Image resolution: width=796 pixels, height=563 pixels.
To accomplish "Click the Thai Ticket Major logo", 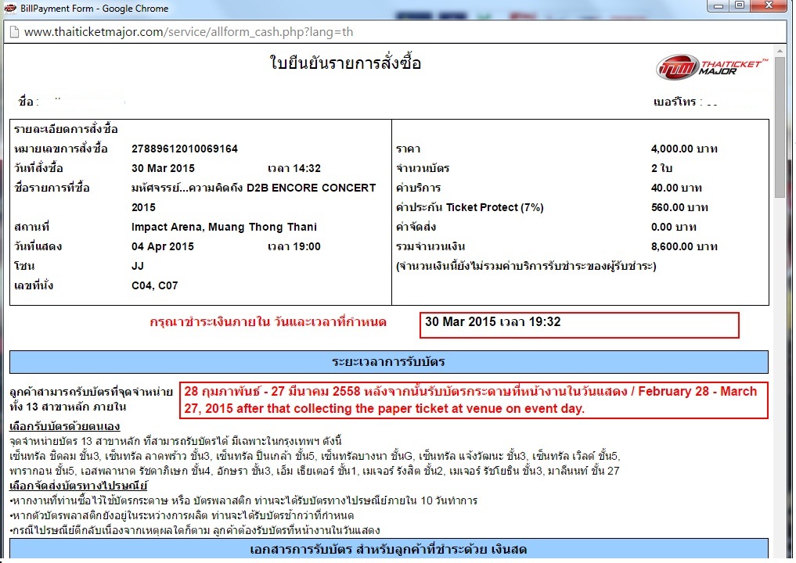I will [x=711, y=67].
